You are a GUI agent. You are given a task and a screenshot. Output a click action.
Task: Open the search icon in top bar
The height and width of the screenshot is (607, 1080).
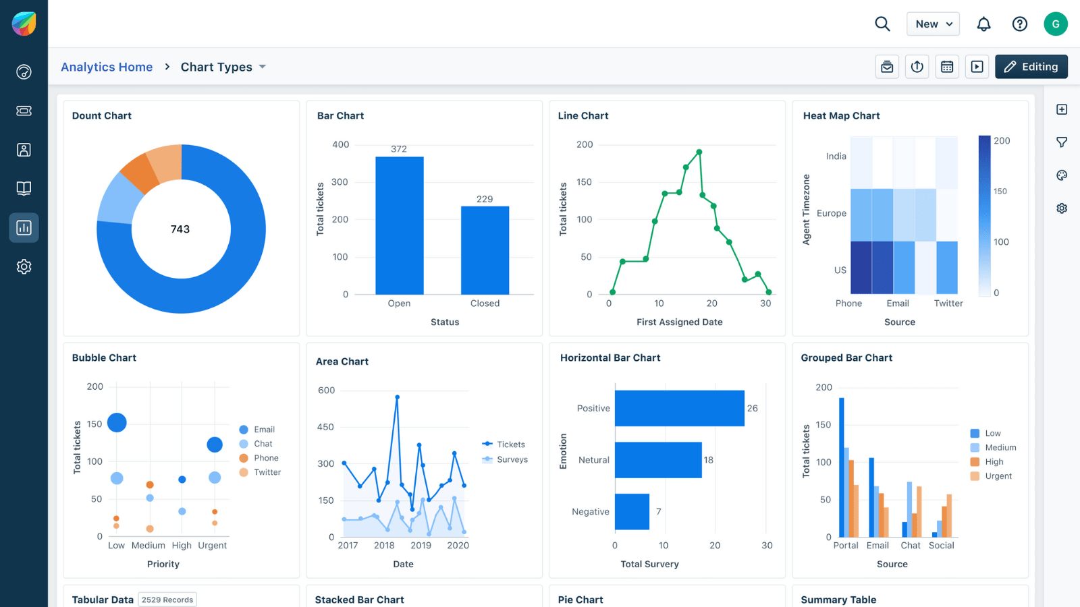(882, 24)
